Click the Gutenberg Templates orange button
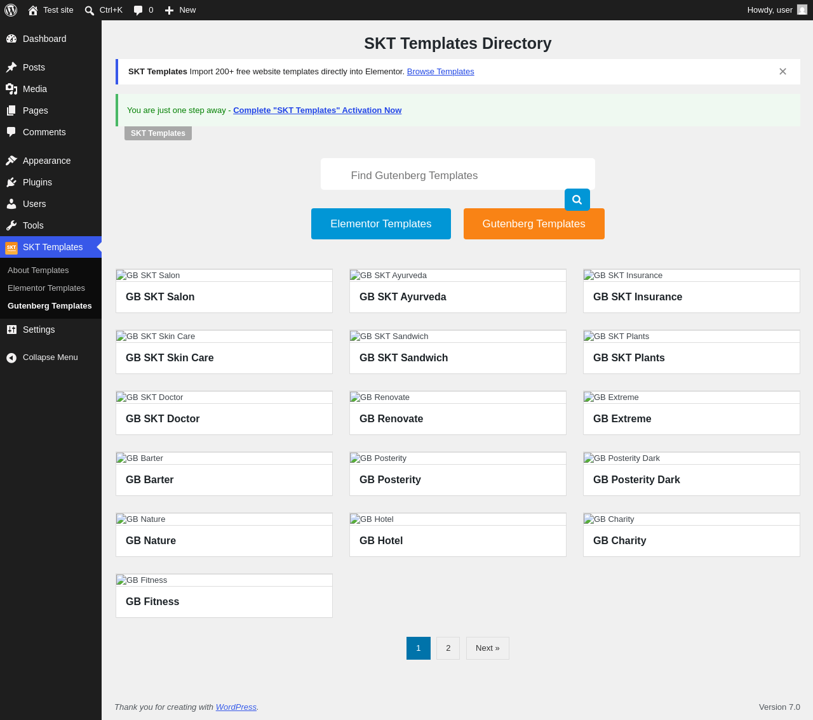This screenshot has width=813, height=720. 534,223
